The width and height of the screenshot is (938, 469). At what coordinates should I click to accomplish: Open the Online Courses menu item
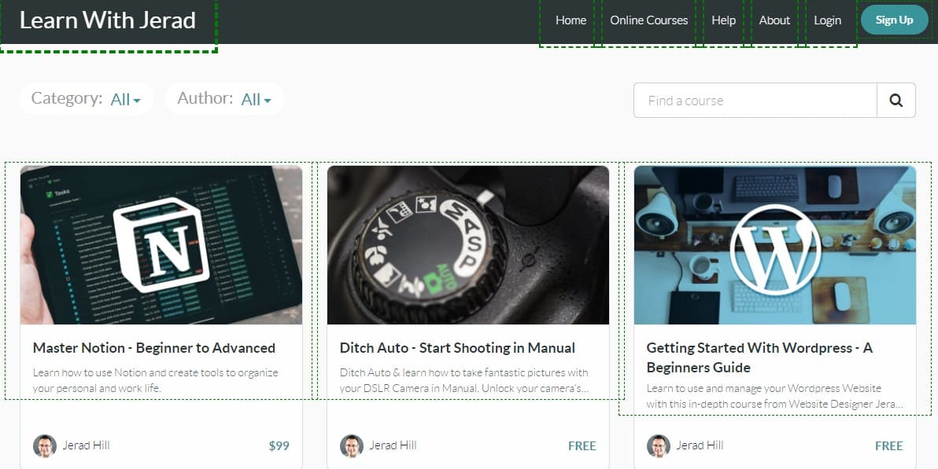(x=649, y=20)
